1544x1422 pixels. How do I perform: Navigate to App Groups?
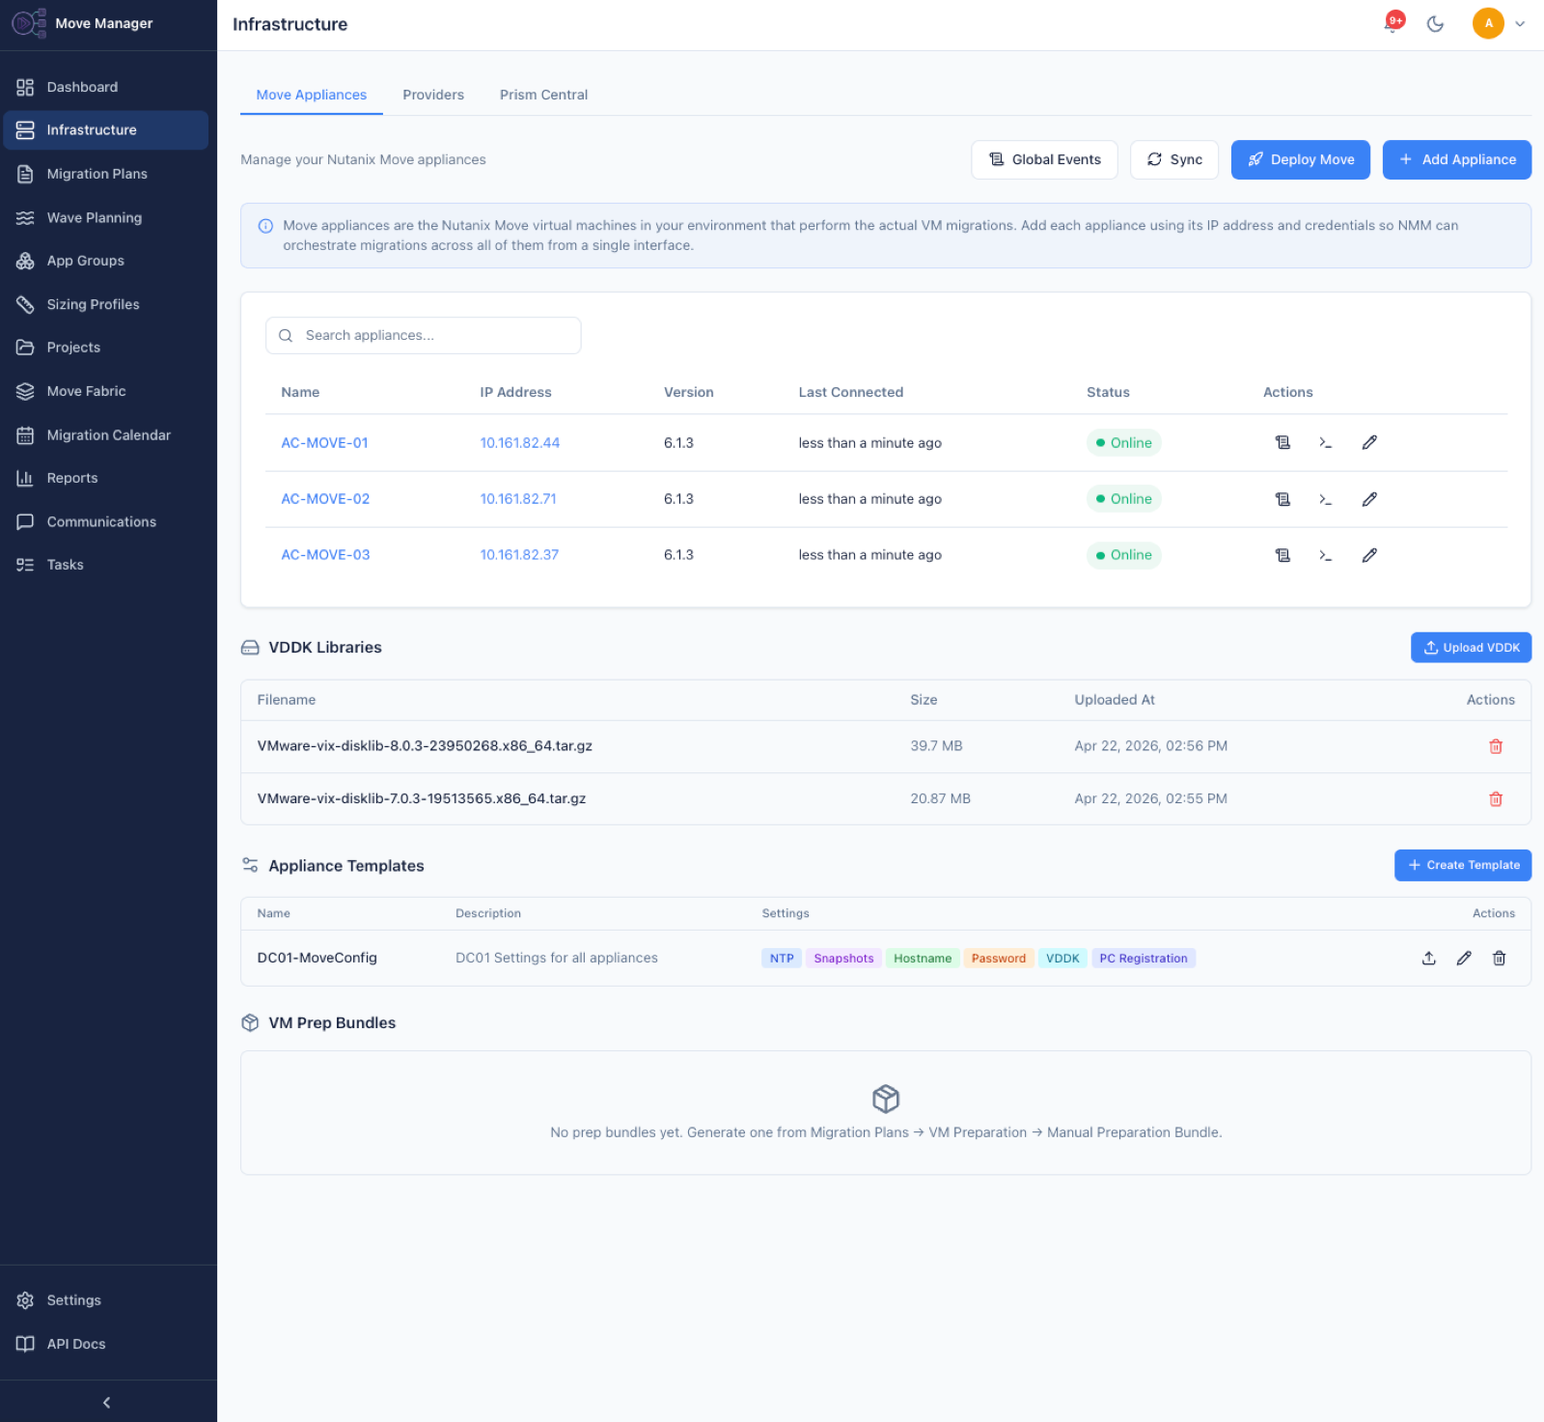click(x=106, y=261)
